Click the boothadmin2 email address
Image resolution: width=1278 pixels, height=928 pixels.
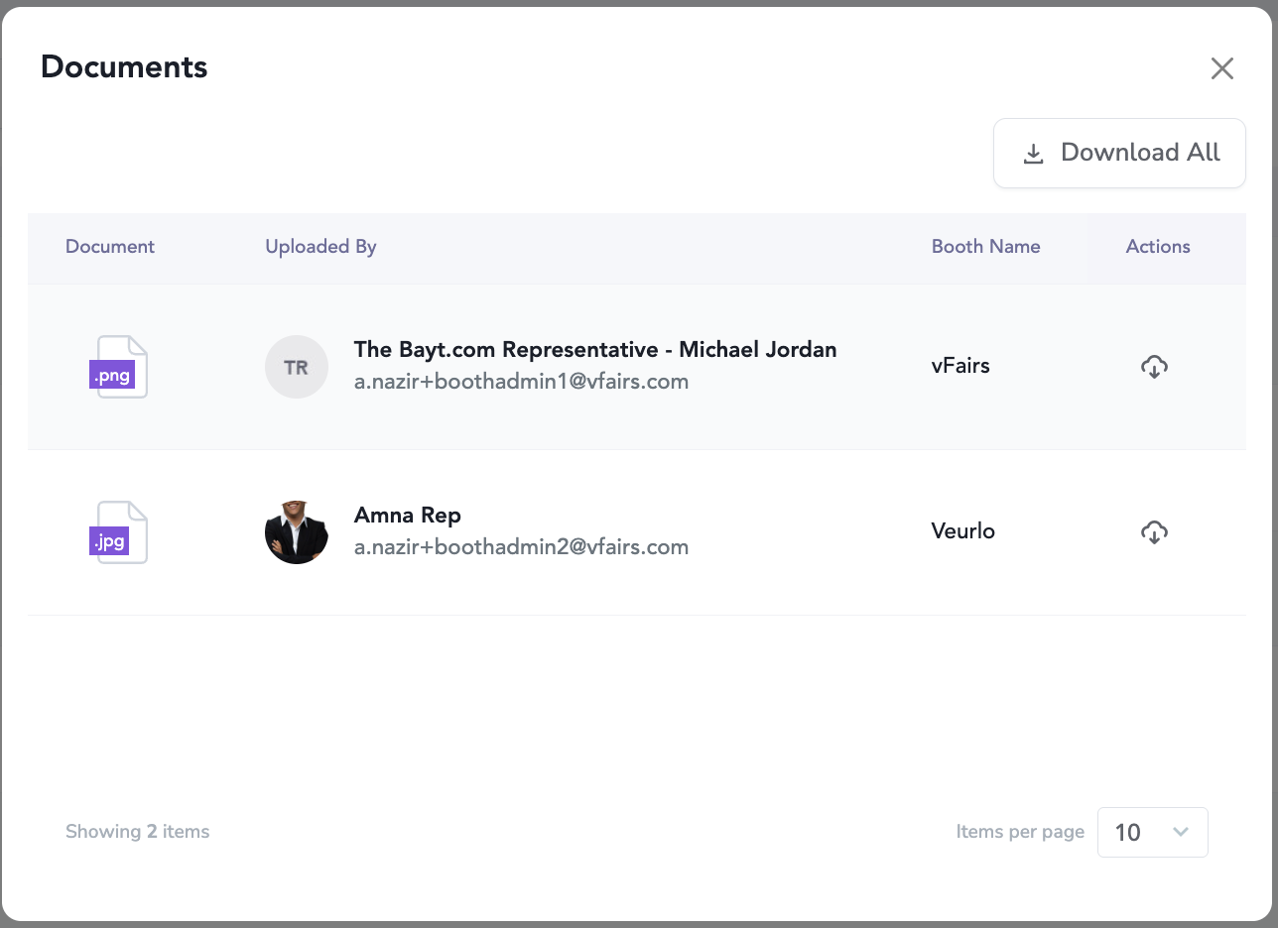(521, 547)
